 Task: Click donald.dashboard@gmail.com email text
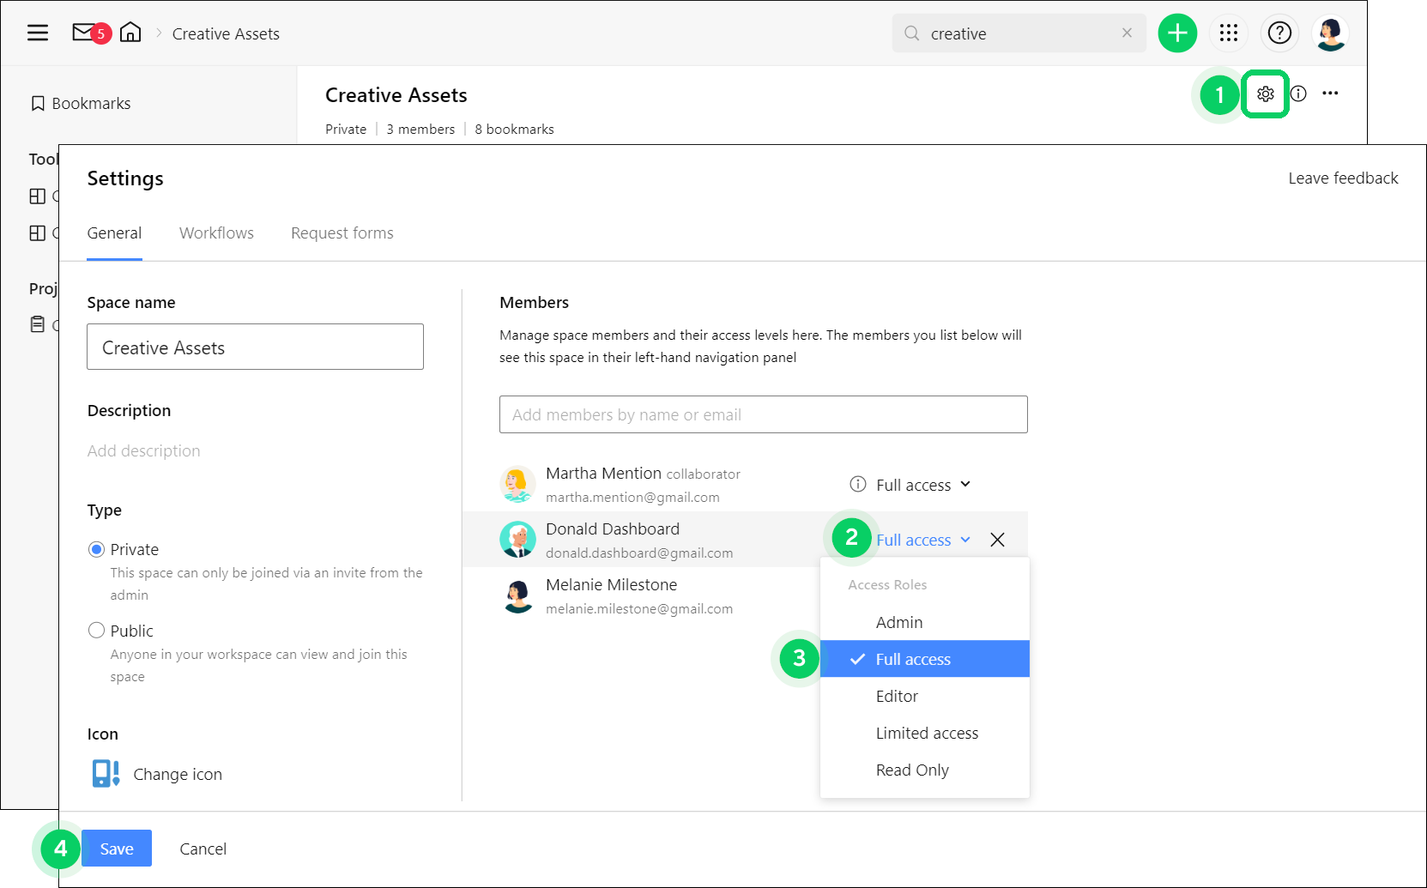[639, 553]
